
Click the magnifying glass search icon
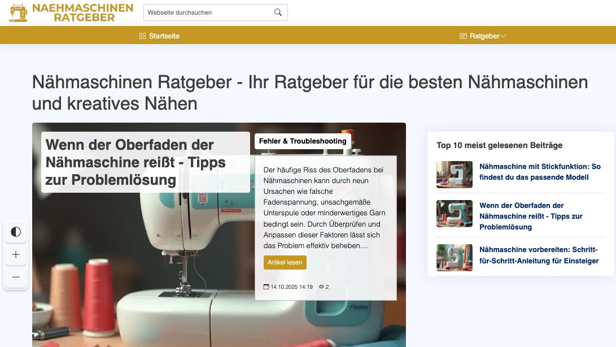coord(278,12)
